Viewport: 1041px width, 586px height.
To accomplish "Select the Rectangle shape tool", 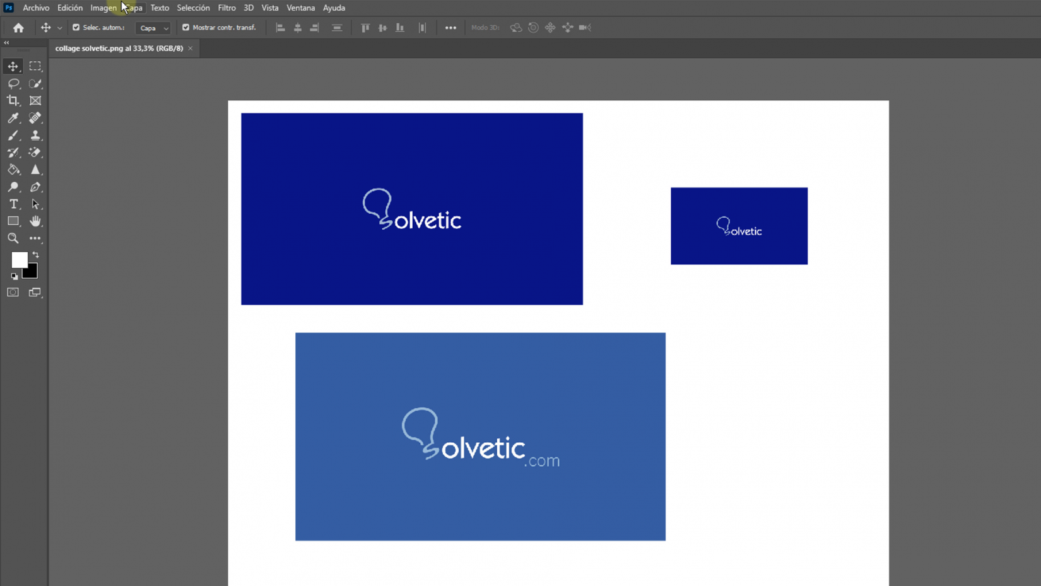I will point(13,221).
